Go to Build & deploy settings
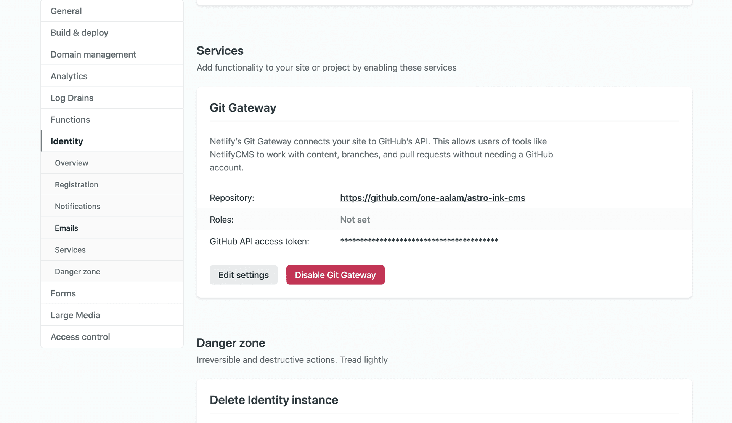Screen dimensions: 732x423 click(112, 32)
